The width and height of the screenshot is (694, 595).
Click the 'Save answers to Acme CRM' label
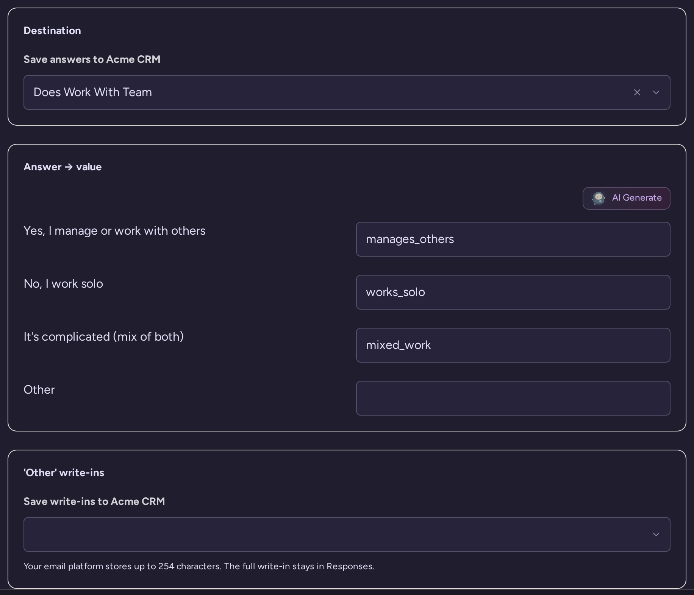point(92,59)
